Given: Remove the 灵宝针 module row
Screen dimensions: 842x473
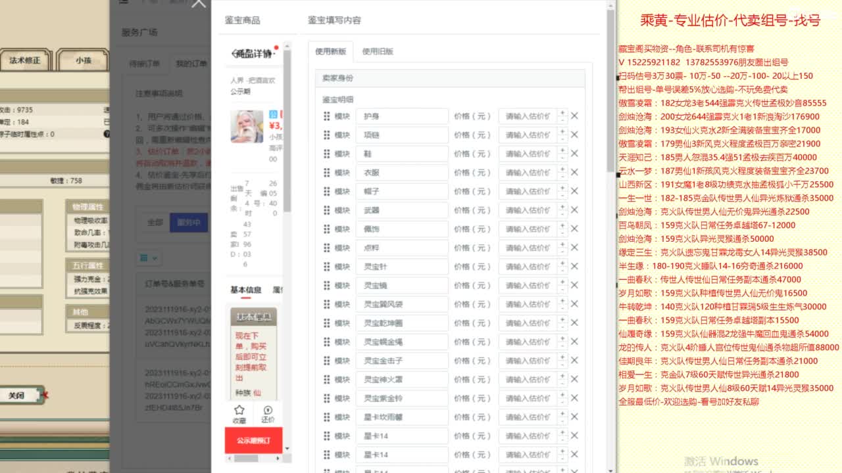Looking at the screenshot, I should click(574, 267).
